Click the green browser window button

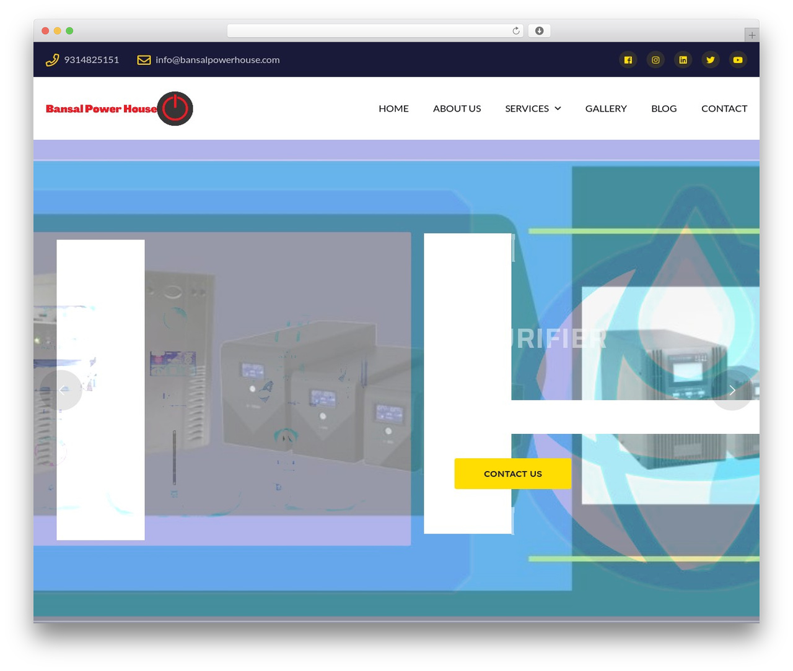coord(69,31)
